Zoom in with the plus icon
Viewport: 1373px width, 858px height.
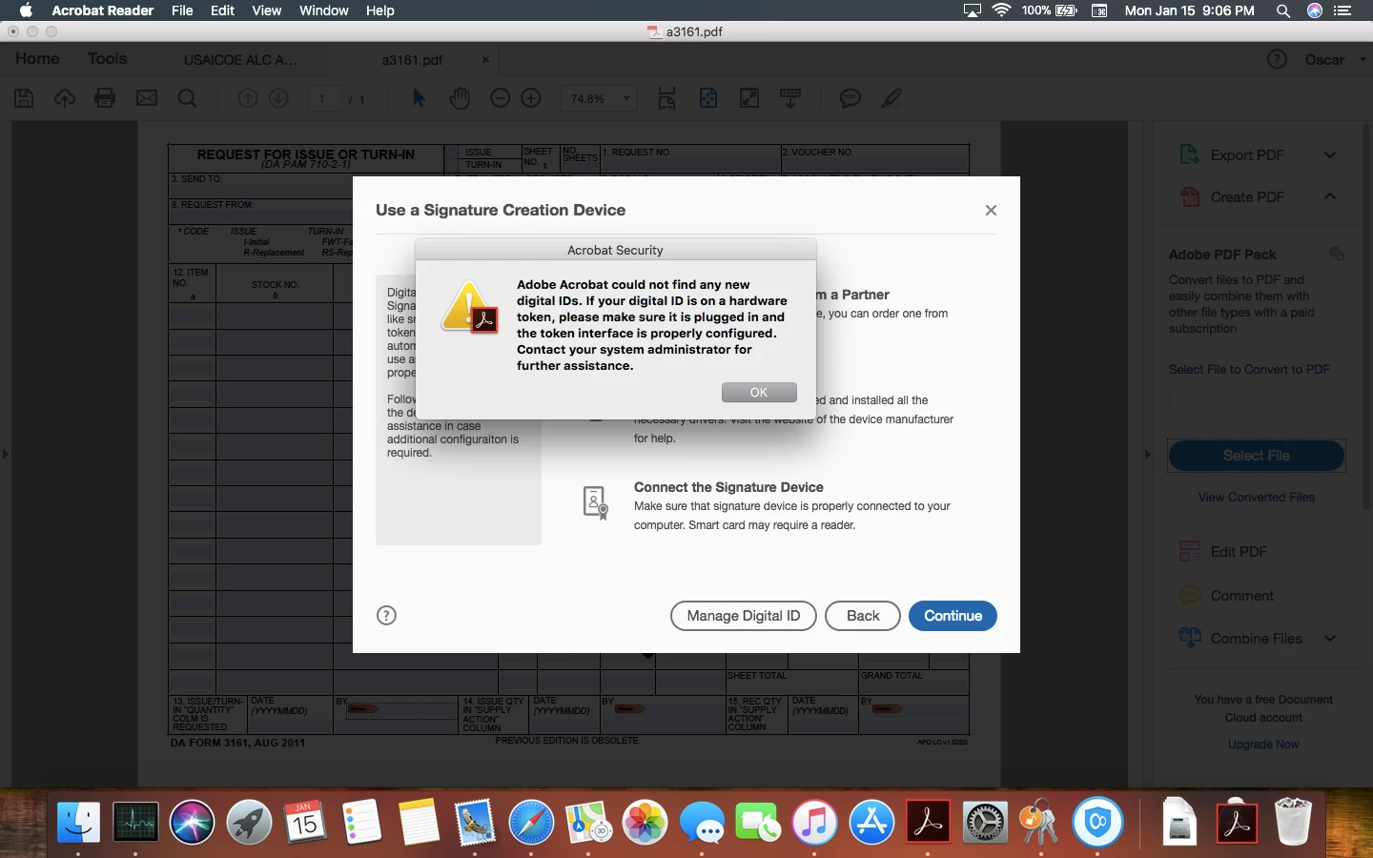[532, 98]
